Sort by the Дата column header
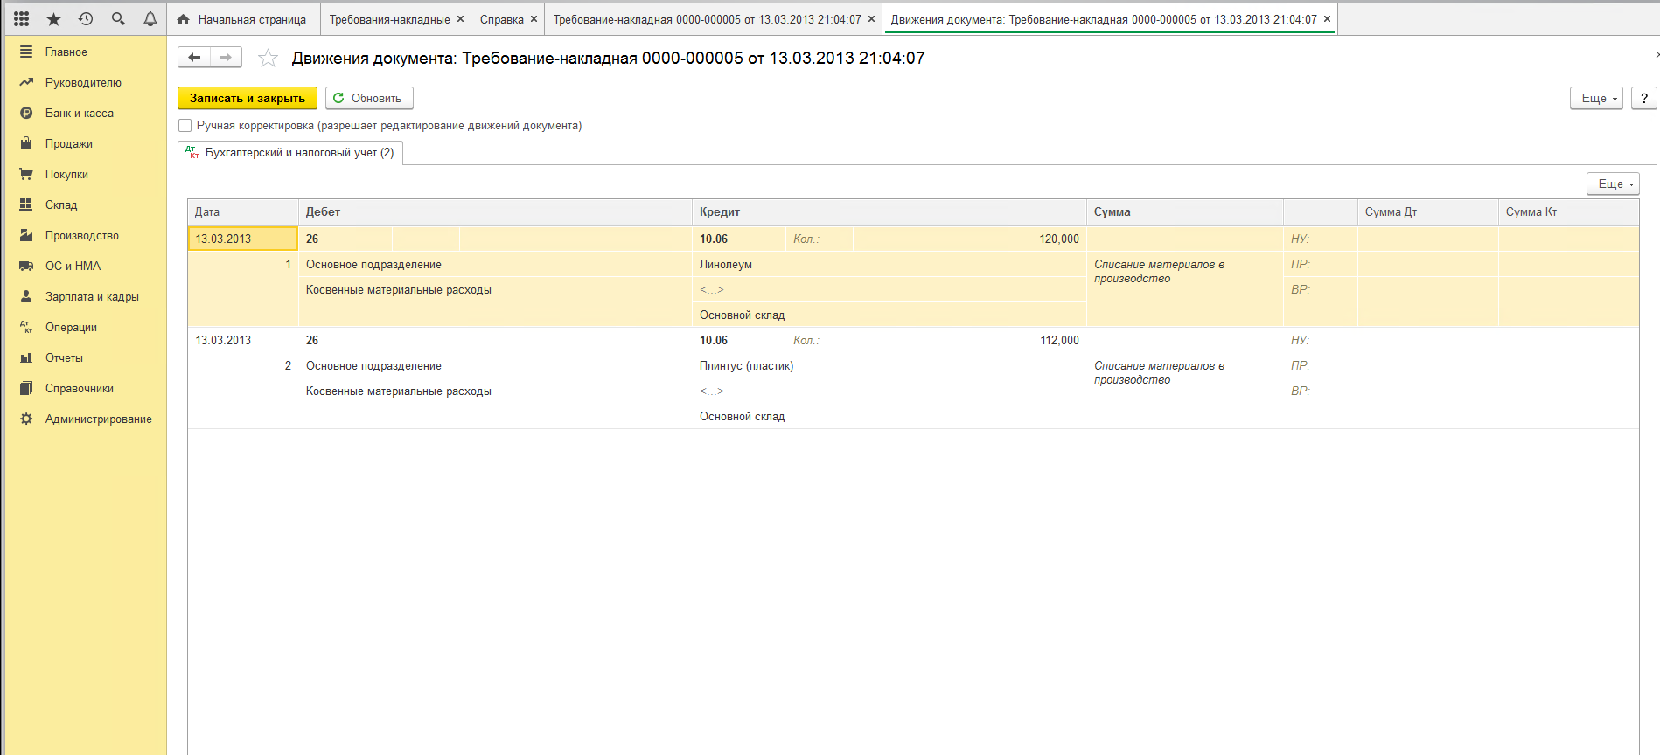The height and width of the screenshot is (755, 1660). point(243,211)
